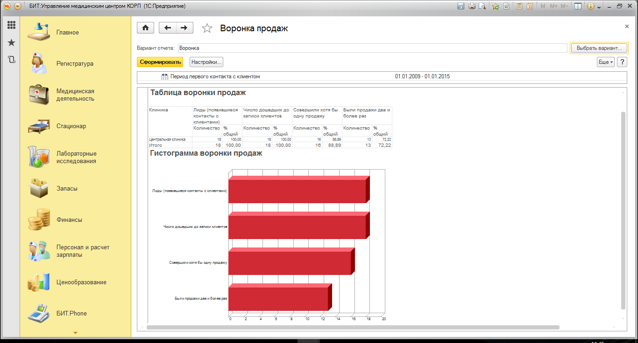Open the history scroll icon
This screenshot has height=343, width=638.
pyautogui.click(x=11, y=59)
